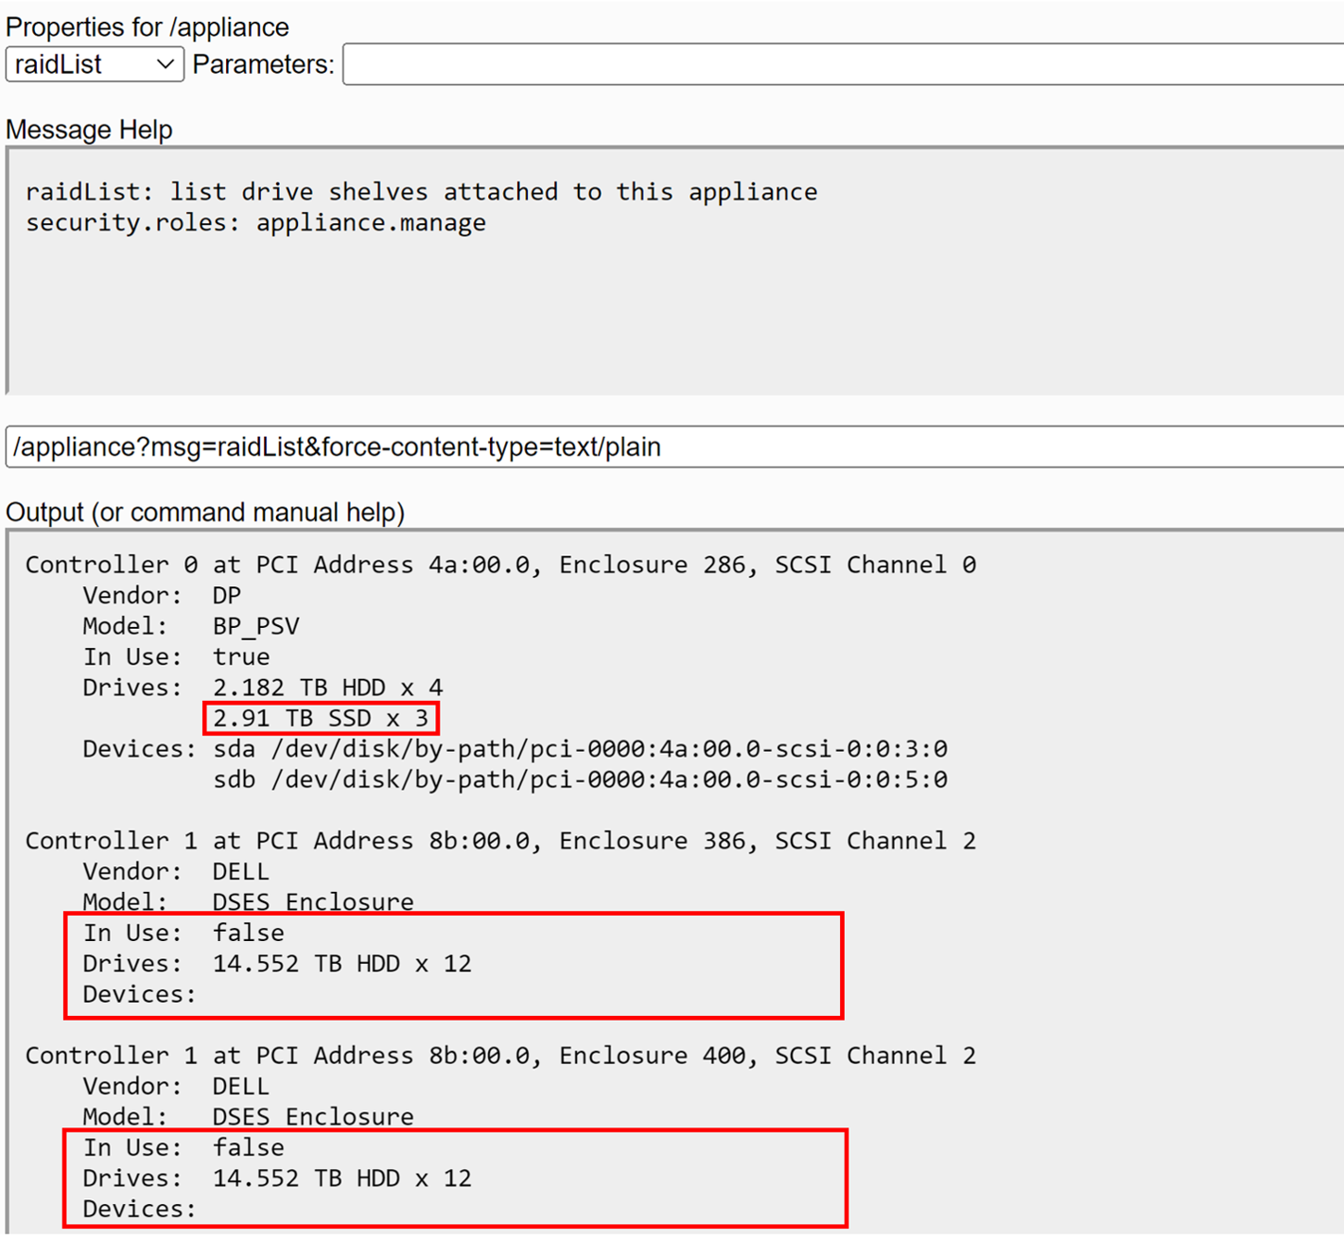Click the 2.182 TB HDD x 4 drives line

[327, 688]
